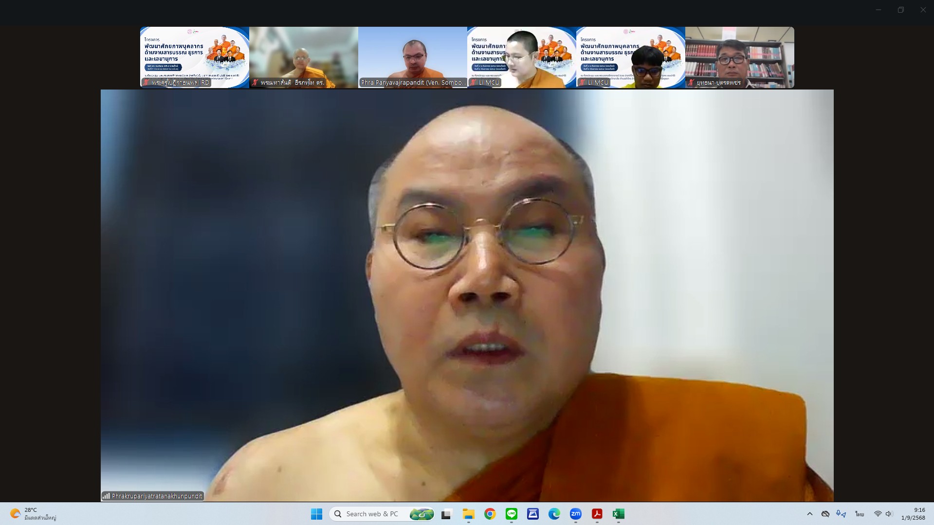The height and width of the screenshot is (525, 934).
Task: Open LINE messenger from the taskbar
Action: tap(511, 514)
